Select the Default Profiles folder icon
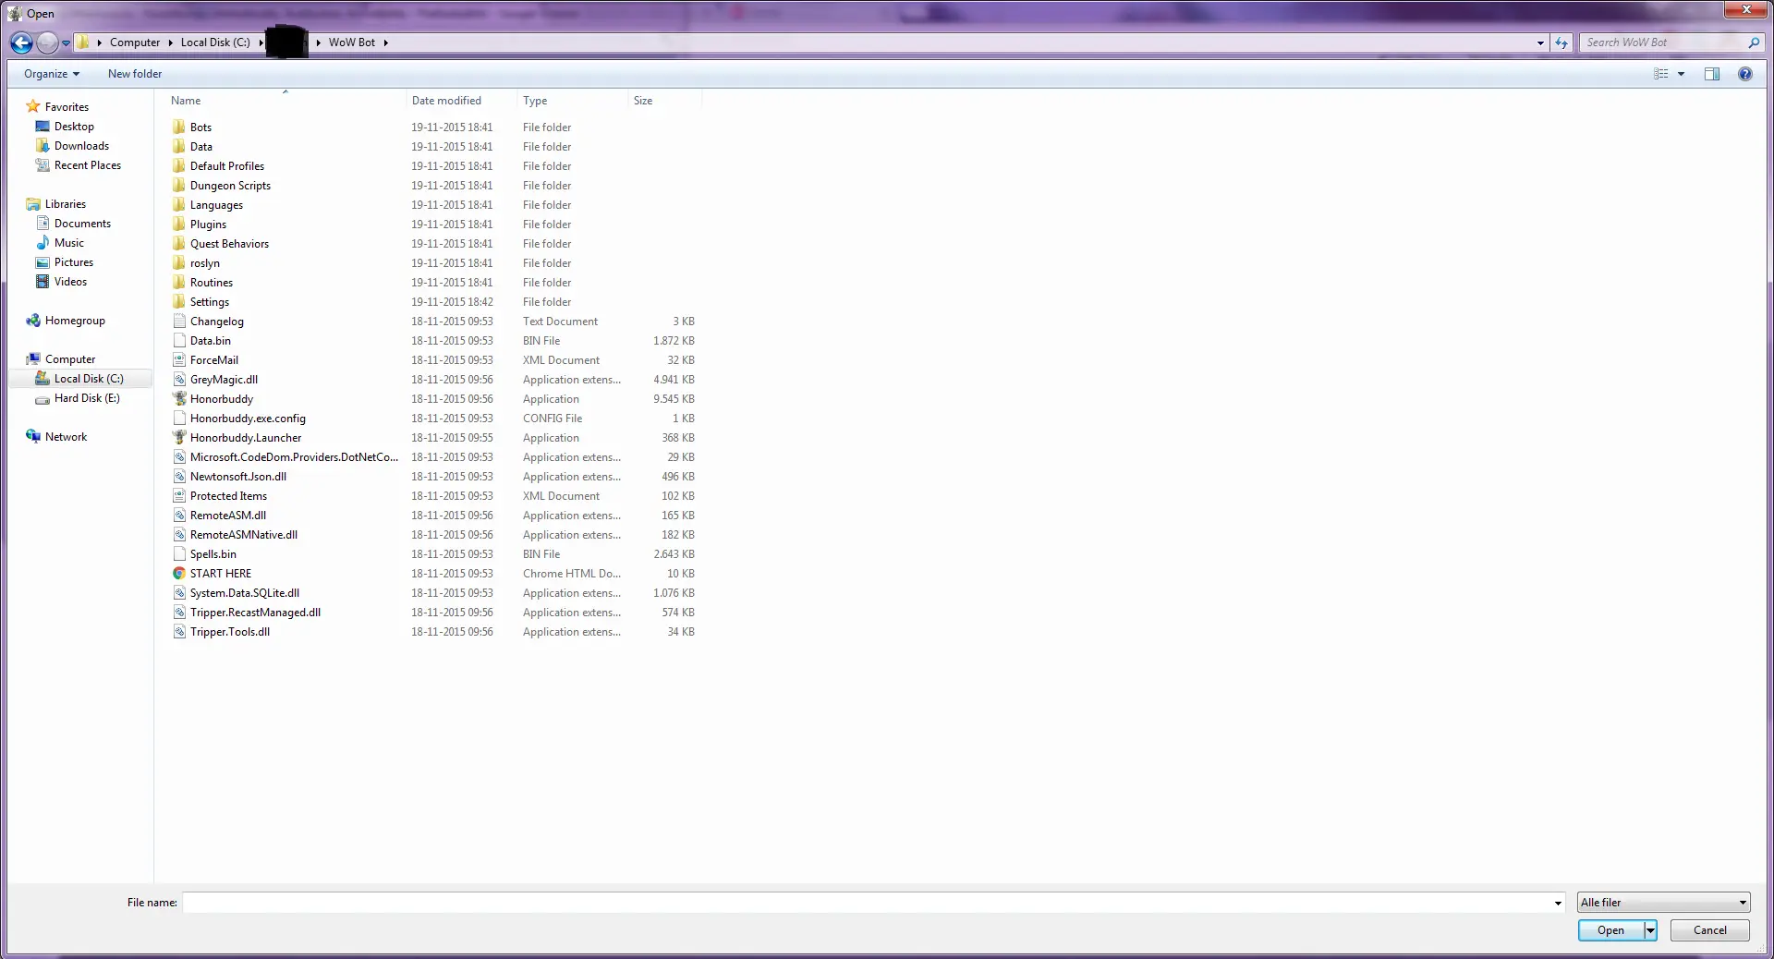Screen dimensions: 1774x959 tap(179, 165)
